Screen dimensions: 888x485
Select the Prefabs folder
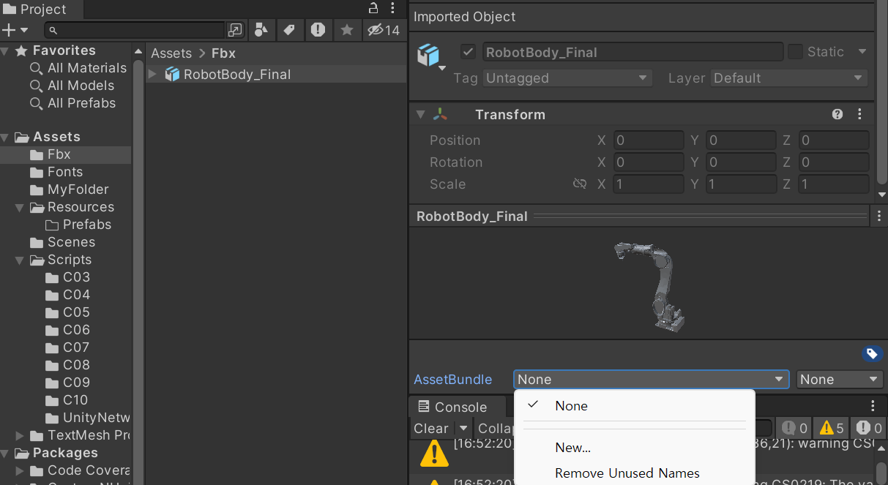[86, 225]
